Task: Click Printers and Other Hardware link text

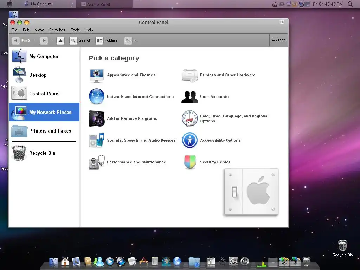Action: pyautogui.click(x=228, y=75)
